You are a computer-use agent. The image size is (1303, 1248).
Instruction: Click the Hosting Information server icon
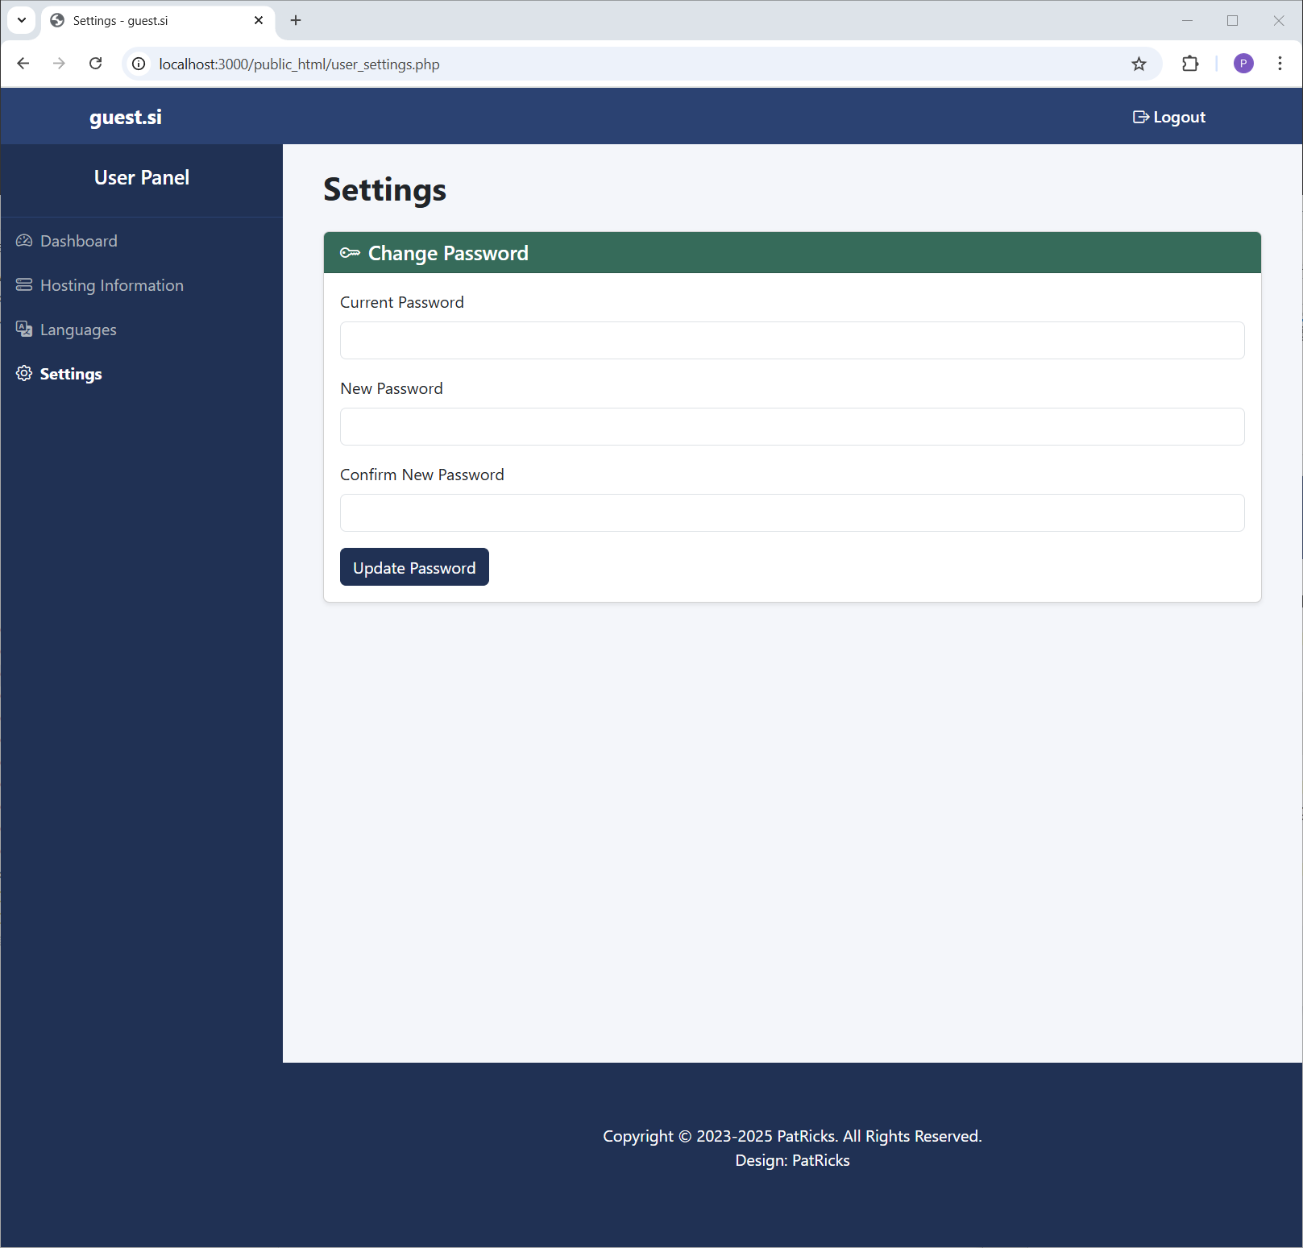tap(24, 285)
